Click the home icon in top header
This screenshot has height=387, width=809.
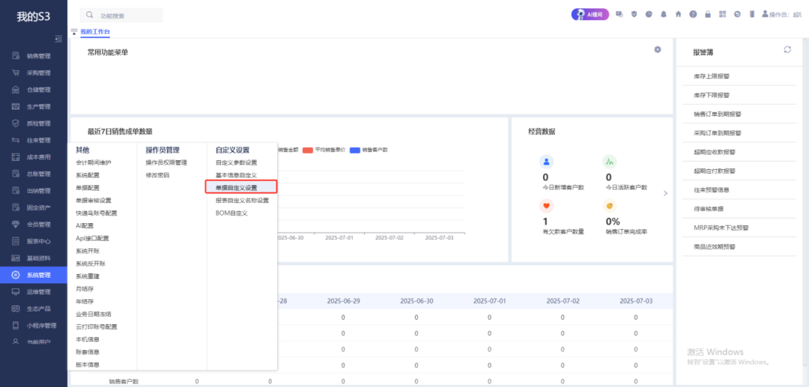[x=679, y=14]
